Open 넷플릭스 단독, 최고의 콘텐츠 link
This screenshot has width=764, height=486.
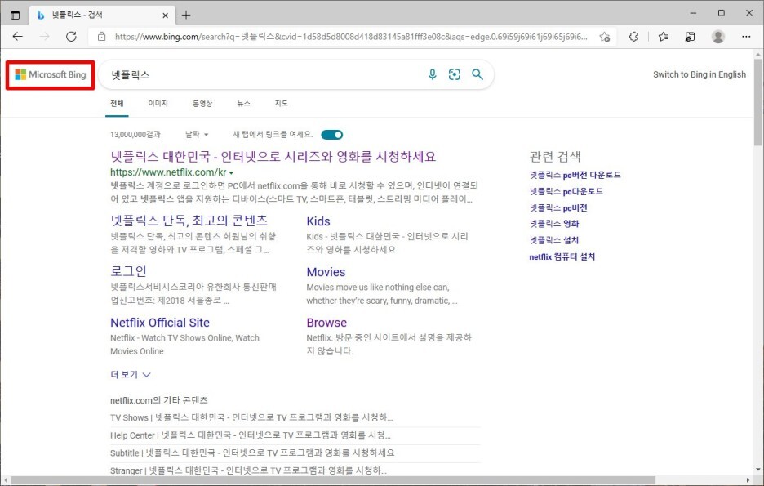[x=189, y=221]
